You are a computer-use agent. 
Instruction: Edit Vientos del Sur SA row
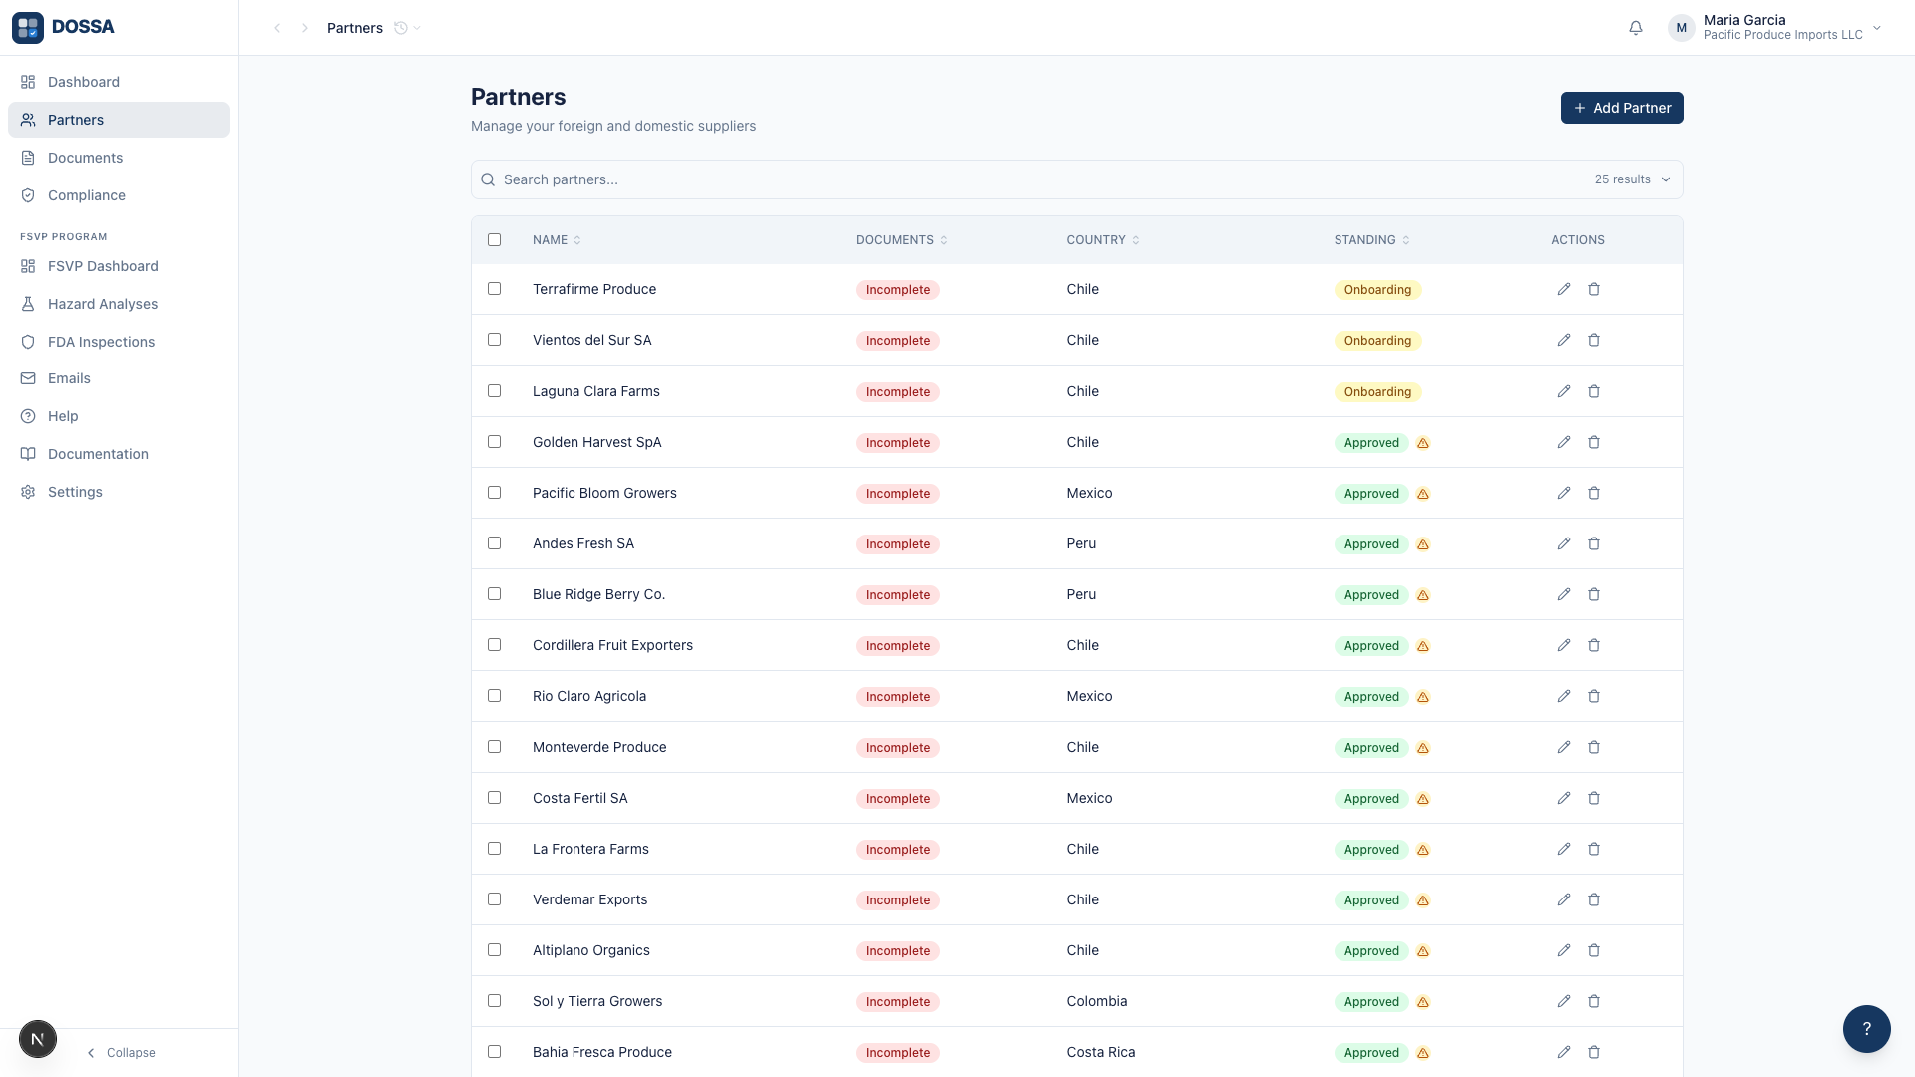(1564, 340)
